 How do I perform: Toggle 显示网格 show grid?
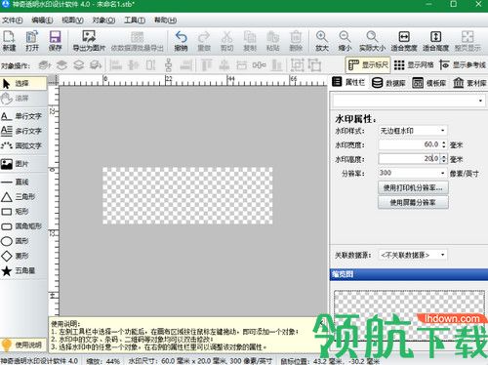click(x=413, y=65)
